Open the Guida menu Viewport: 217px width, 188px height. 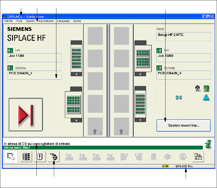[77, 21]
